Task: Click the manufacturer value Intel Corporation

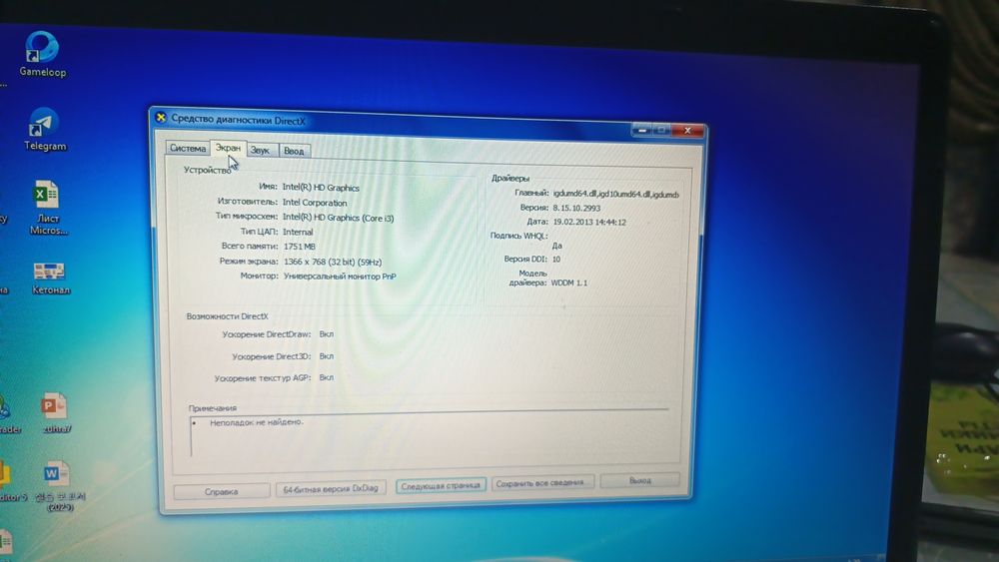Action: click(315, 203)
